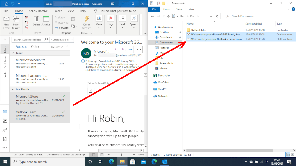Open the By Date sort dropdown
Viewport: 296px width, 166px height.
tap(57, 47)
